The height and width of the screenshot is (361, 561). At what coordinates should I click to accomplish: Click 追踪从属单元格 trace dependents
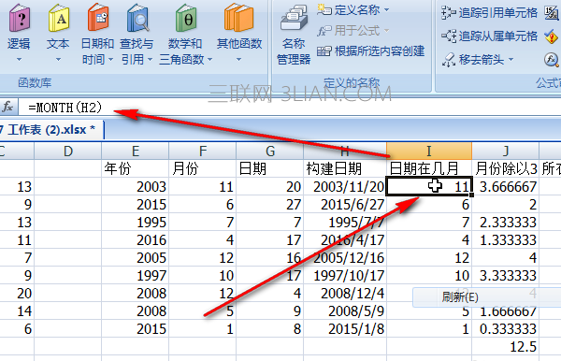coord(489,36)
